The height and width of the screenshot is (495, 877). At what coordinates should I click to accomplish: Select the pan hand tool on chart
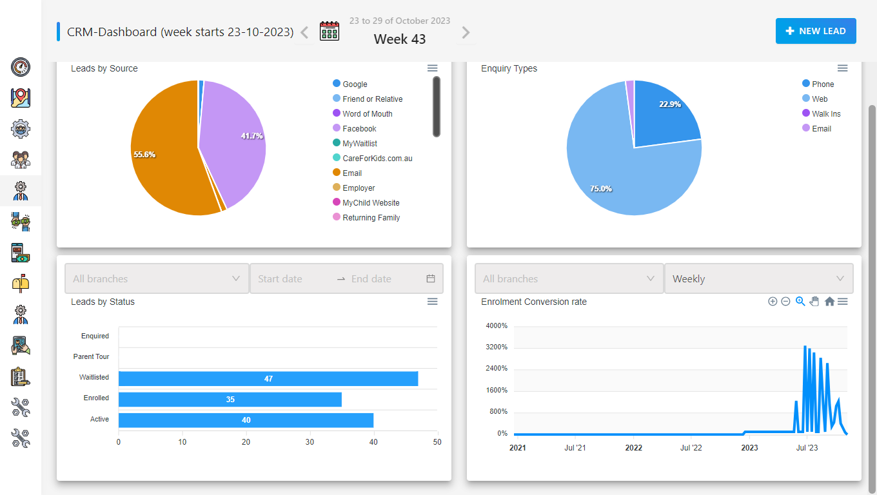[x=814, y=302]
